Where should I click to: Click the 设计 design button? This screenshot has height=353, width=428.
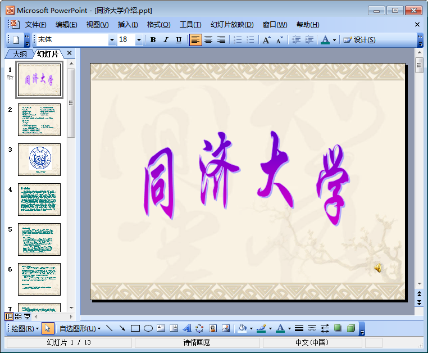coord(359,40)
